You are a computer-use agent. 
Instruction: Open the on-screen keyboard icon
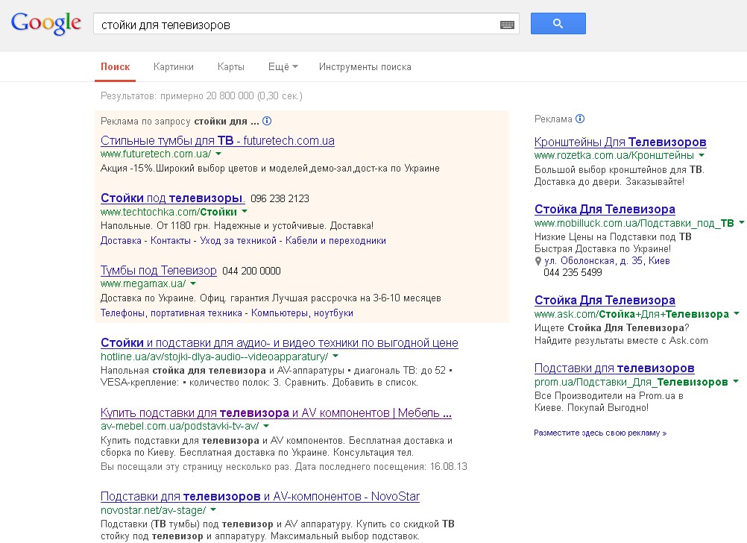(507, 25)
